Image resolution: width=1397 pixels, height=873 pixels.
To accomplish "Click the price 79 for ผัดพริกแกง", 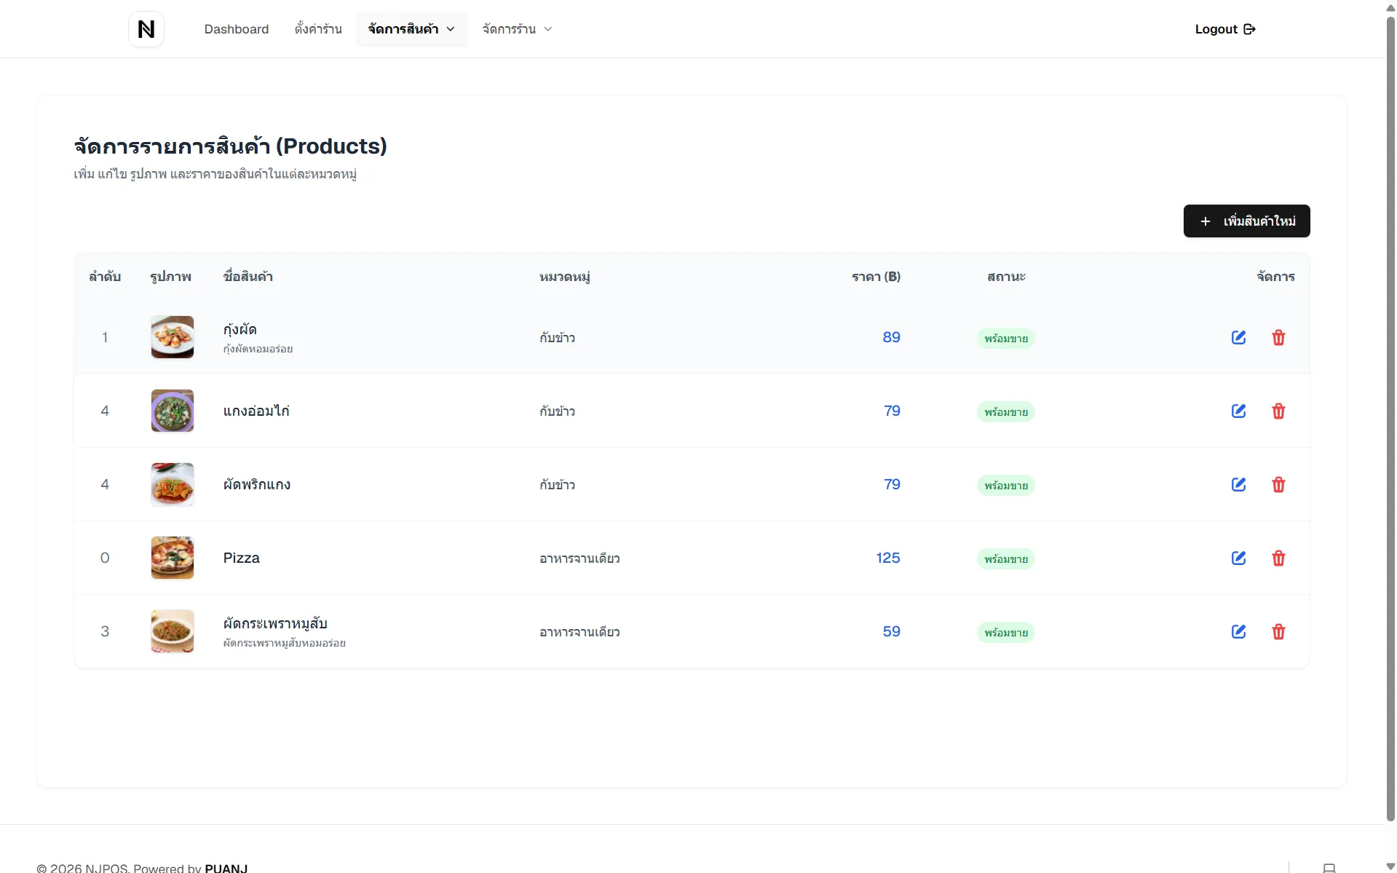I will pos(893,484).
